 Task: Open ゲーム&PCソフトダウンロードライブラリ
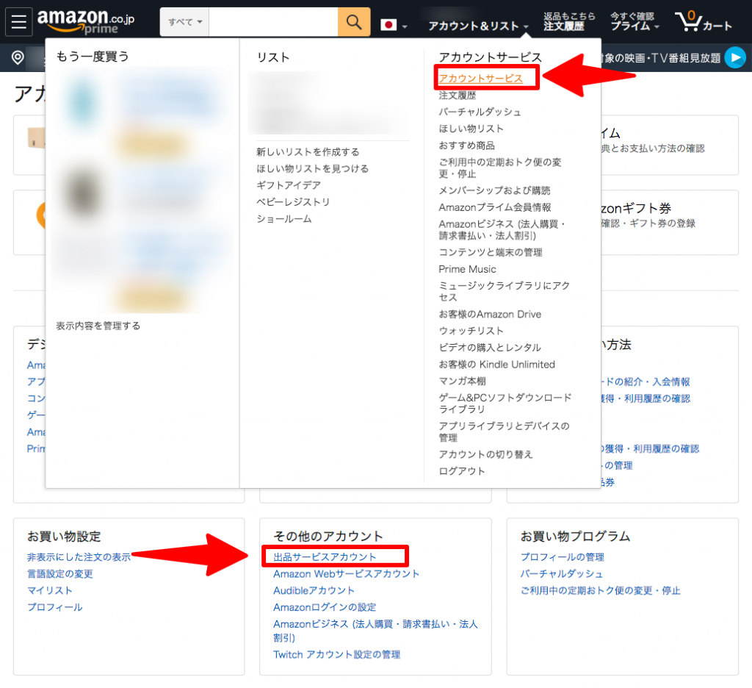point(505,404)
